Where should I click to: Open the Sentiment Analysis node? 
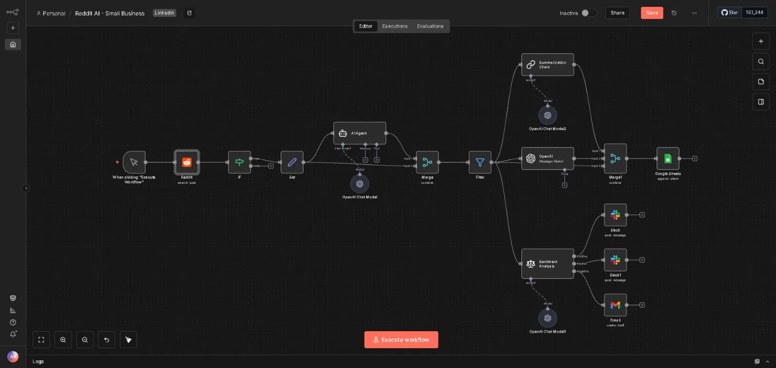coord(548,264)
